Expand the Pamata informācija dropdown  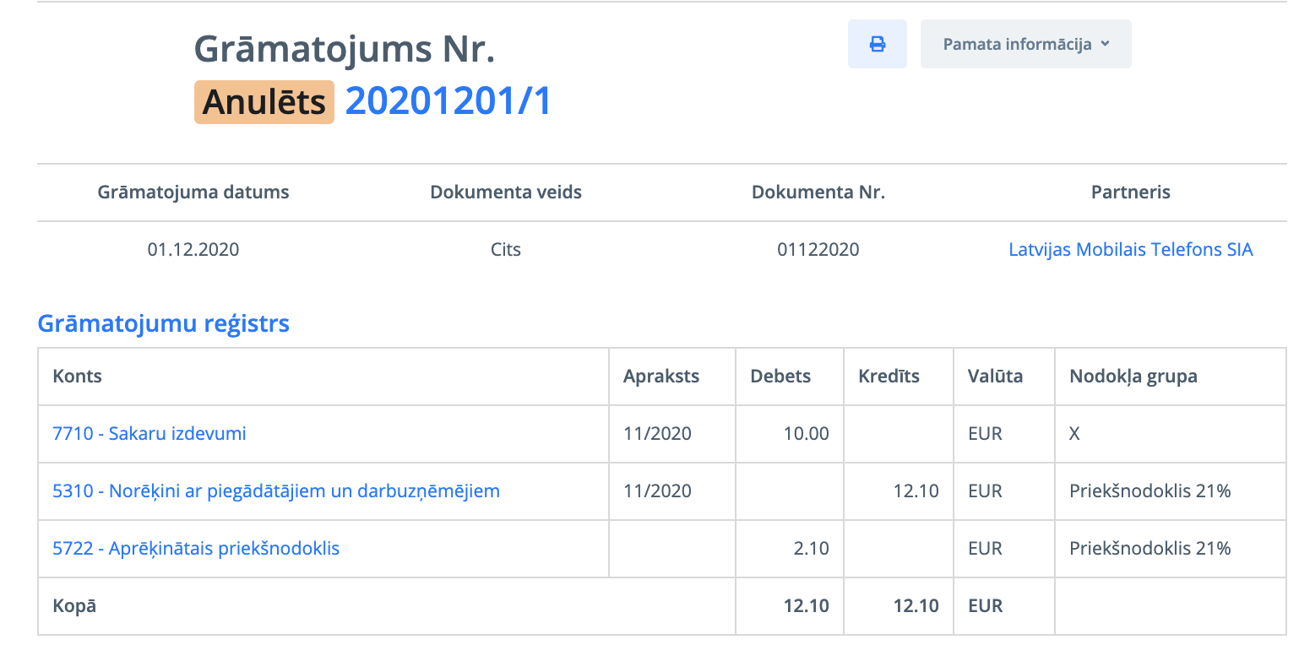1025,44
